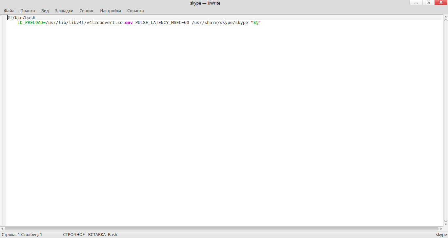Open the Настройка menu
This screenshot has width=448, height=238.
111,10
